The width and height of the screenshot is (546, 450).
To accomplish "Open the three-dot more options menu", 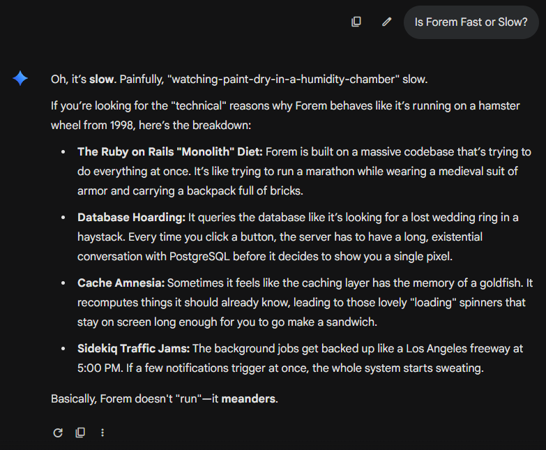I will (103, 433).
